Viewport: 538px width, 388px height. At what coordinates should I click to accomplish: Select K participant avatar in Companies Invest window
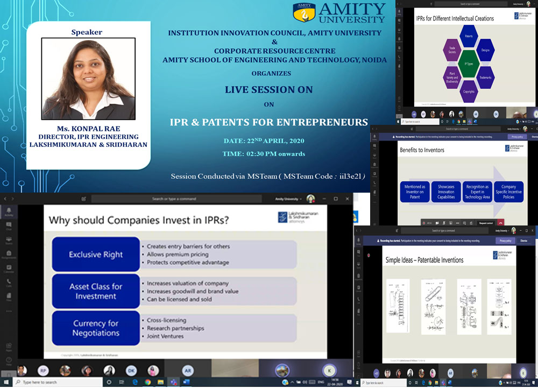329,370
